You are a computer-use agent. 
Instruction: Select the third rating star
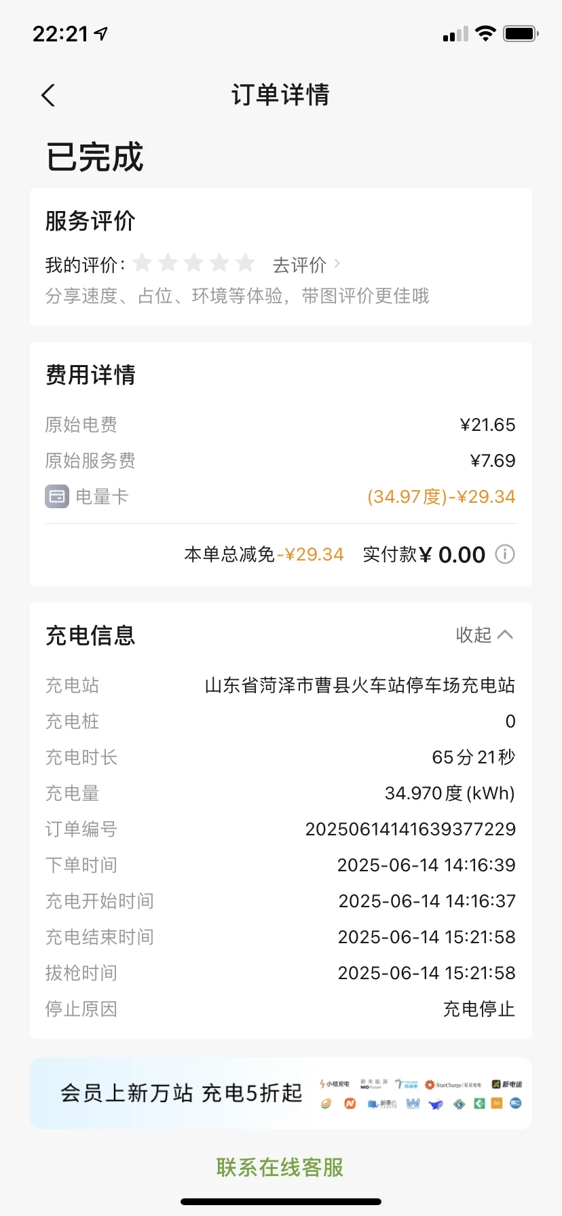point(194,263)
